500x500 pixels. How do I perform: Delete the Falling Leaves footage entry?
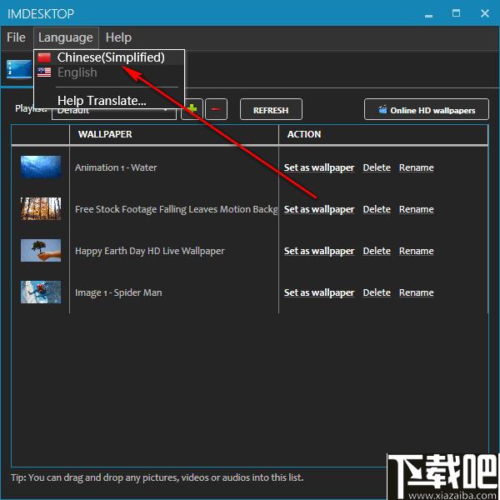[377, 209]
